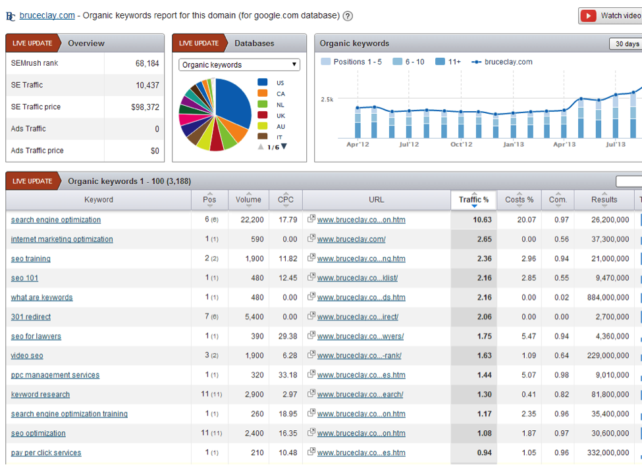Viewport: 642px width, 465px height.
Task: Open 'video seo' keyword link
Action: pos(27,356)
